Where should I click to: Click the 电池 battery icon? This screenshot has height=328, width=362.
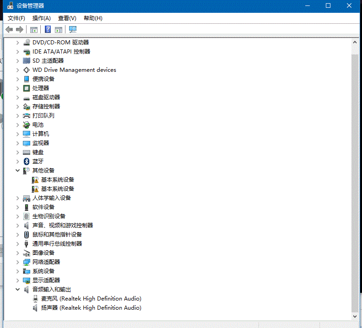[27, 125]
